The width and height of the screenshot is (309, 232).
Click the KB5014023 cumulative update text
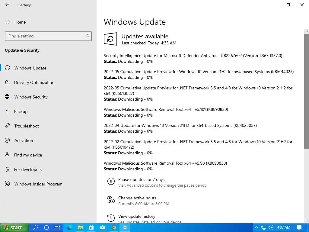tap(199, 72)
